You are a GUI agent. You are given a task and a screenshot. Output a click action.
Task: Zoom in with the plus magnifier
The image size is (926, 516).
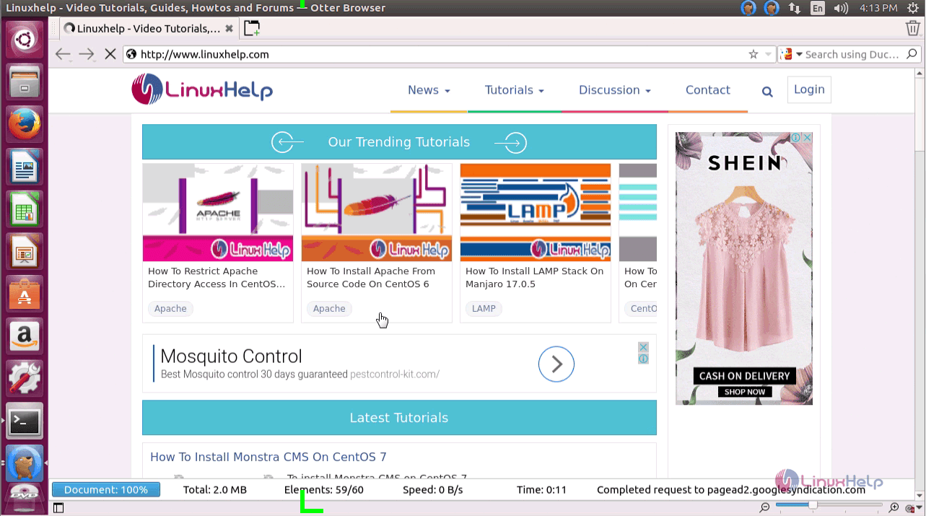tap(894, 508)
